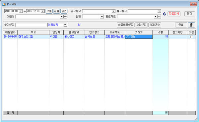Click the 자료검색 button
The width and height of the screenshot is (199, 122).
[174, 14]
